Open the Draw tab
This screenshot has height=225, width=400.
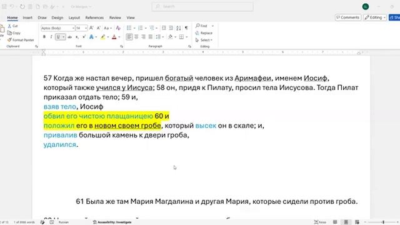42,17
